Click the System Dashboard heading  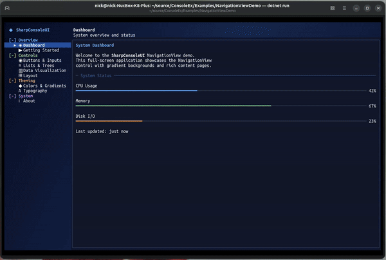pyautogui.click(x=95, y=45)
